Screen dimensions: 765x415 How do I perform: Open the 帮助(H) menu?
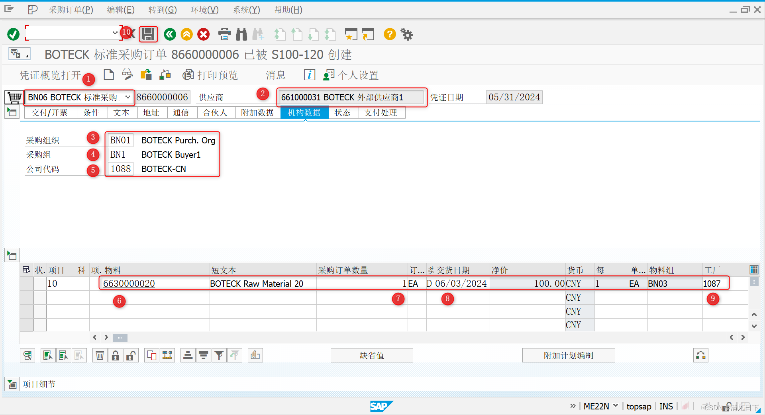pyautogui.click(x=288, y=10)
